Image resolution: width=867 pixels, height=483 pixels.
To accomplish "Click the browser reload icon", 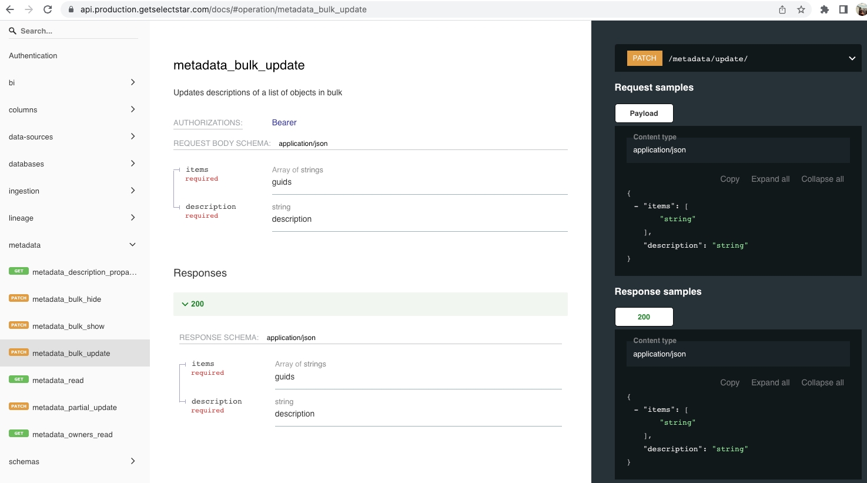I will click(48, 9).
